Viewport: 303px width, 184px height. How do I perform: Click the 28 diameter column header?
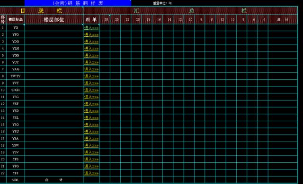(x=106, y=19)
